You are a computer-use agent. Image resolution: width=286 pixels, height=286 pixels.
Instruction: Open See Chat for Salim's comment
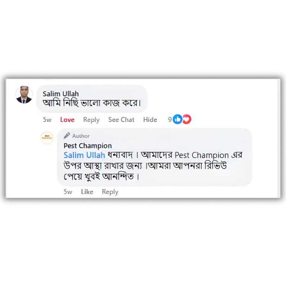pos(121,120)
